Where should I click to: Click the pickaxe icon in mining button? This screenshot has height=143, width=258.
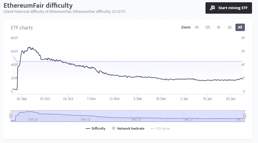212,8
